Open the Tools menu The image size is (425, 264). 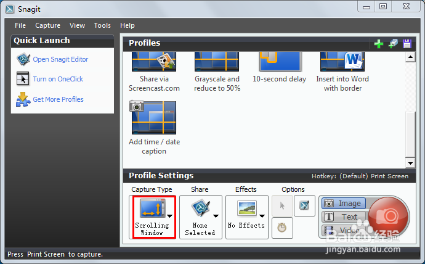(102, 25)
